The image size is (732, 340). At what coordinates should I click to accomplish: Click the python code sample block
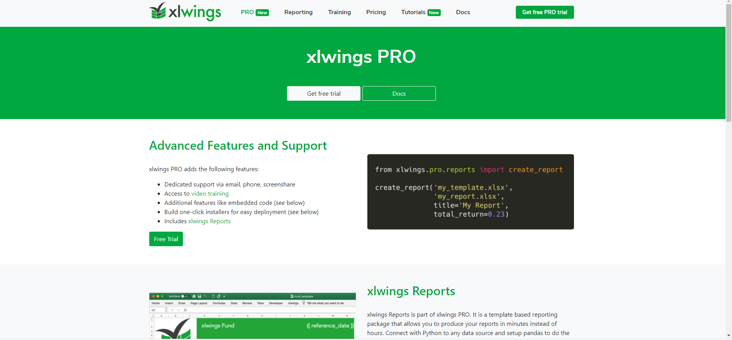point(471,192)
